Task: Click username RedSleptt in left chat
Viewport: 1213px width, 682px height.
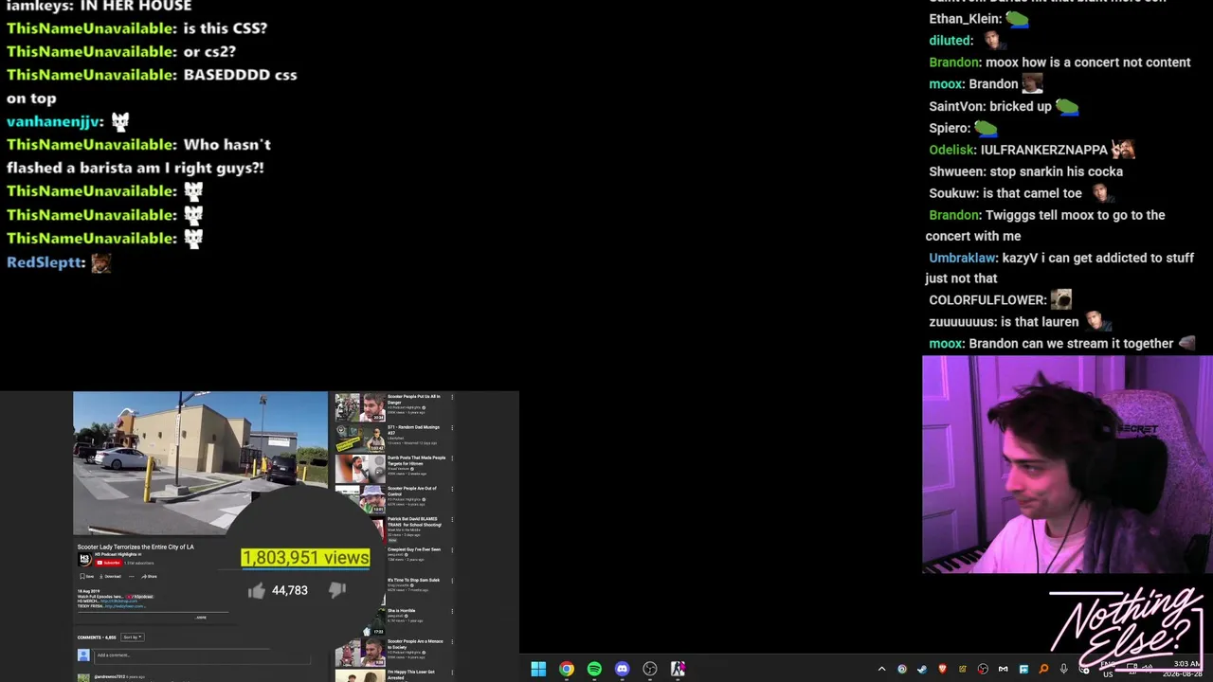Action: [x=45, y=262]
